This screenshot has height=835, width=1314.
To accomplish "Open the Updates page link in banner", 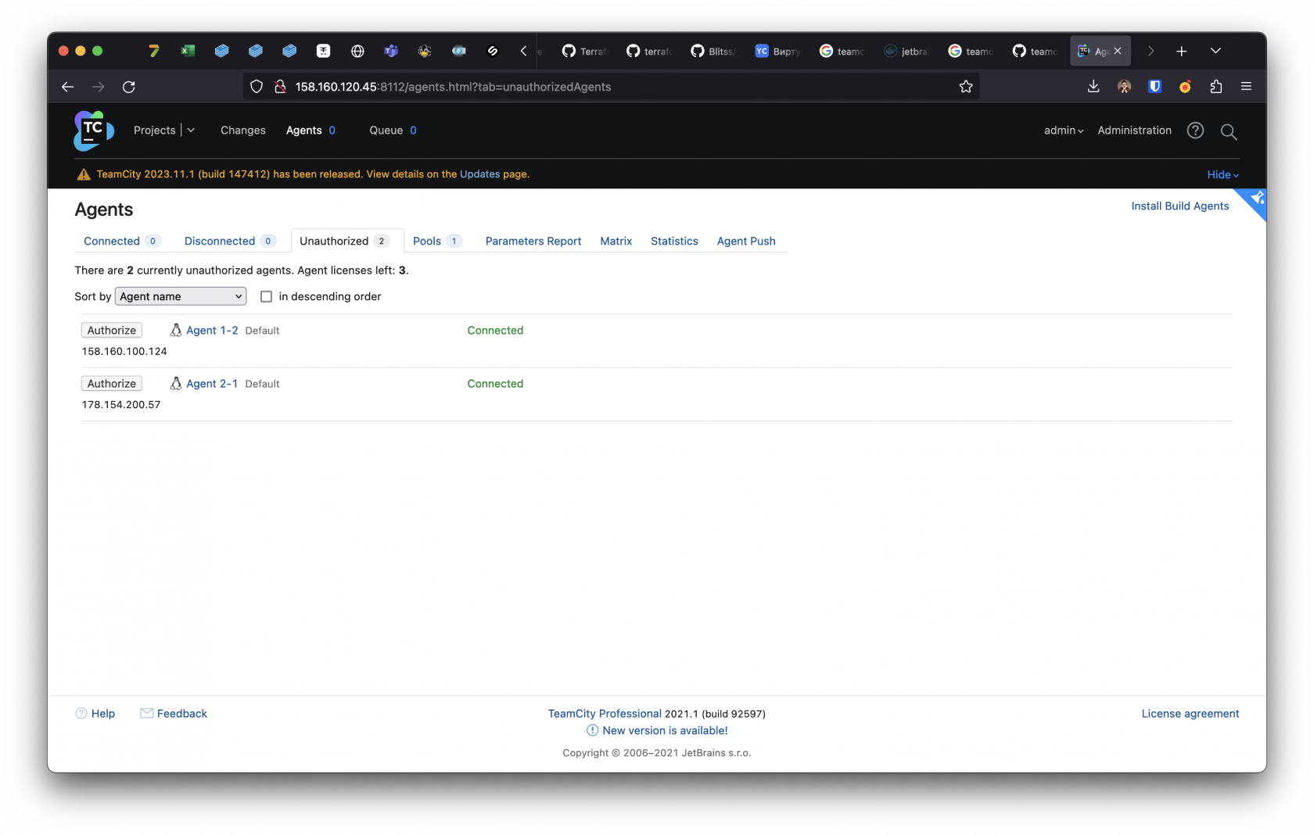I will point(479,174).
